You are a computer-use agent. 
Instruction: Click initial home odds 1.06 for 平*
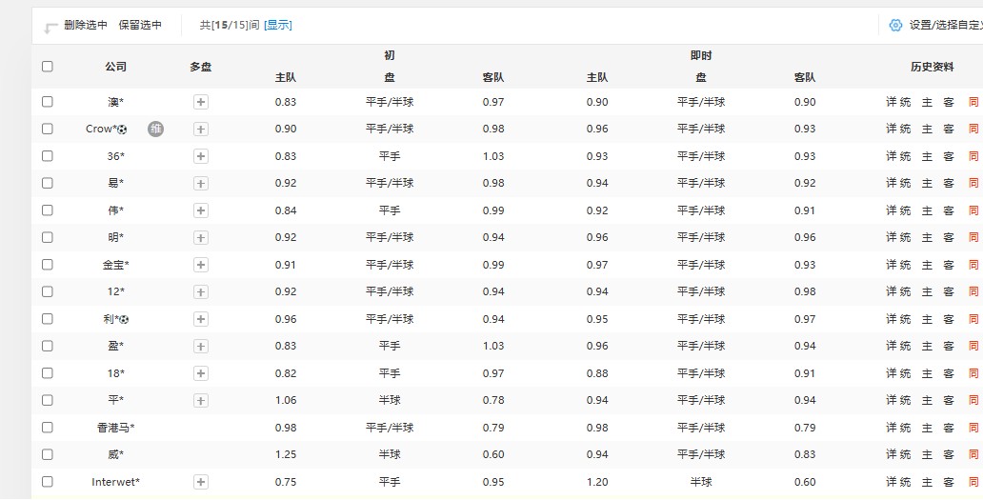coord(286,400)
